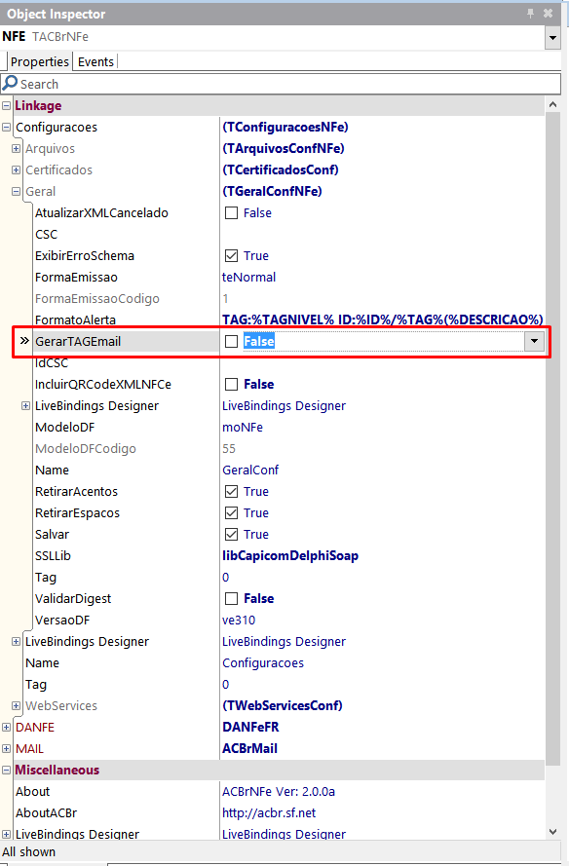Expand the DANFE plus icon

point(6,728)
